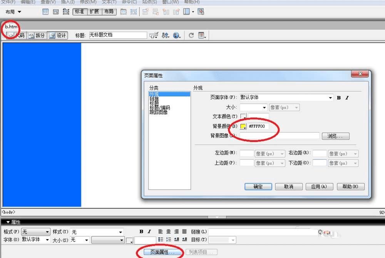Collapse the 属性 properties panel

[x=8, y=222]
